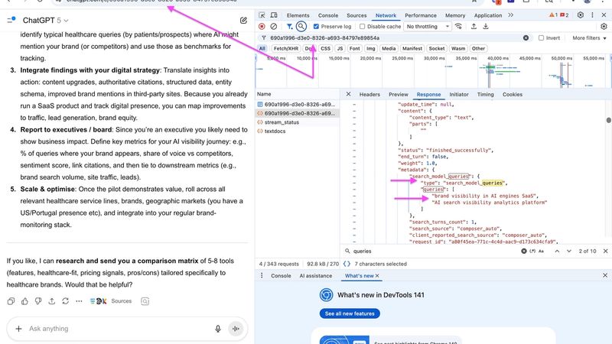The height and width of the screenshot is (344, 612).
Task: Open the AI assistance drawer tab
Action: click(316, 276)
